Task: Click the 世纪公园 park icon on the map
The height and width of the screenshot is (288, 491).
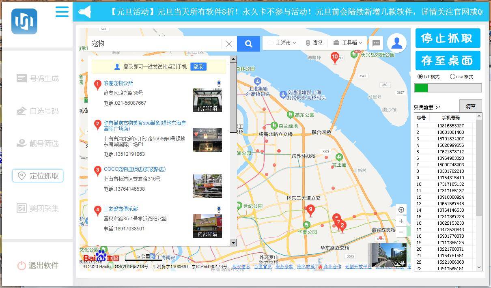Action: click(x=239, y=206)
